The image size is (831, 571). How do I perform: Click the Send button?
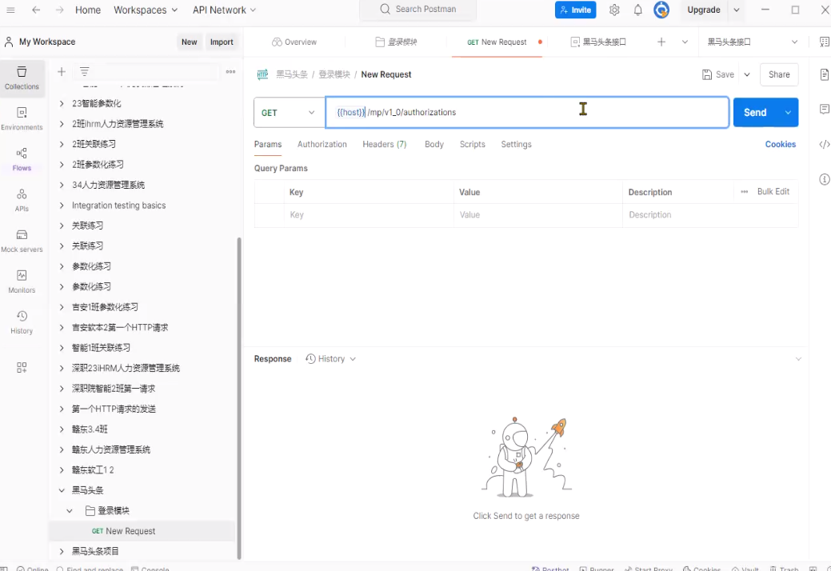click(x=755, y=112)
